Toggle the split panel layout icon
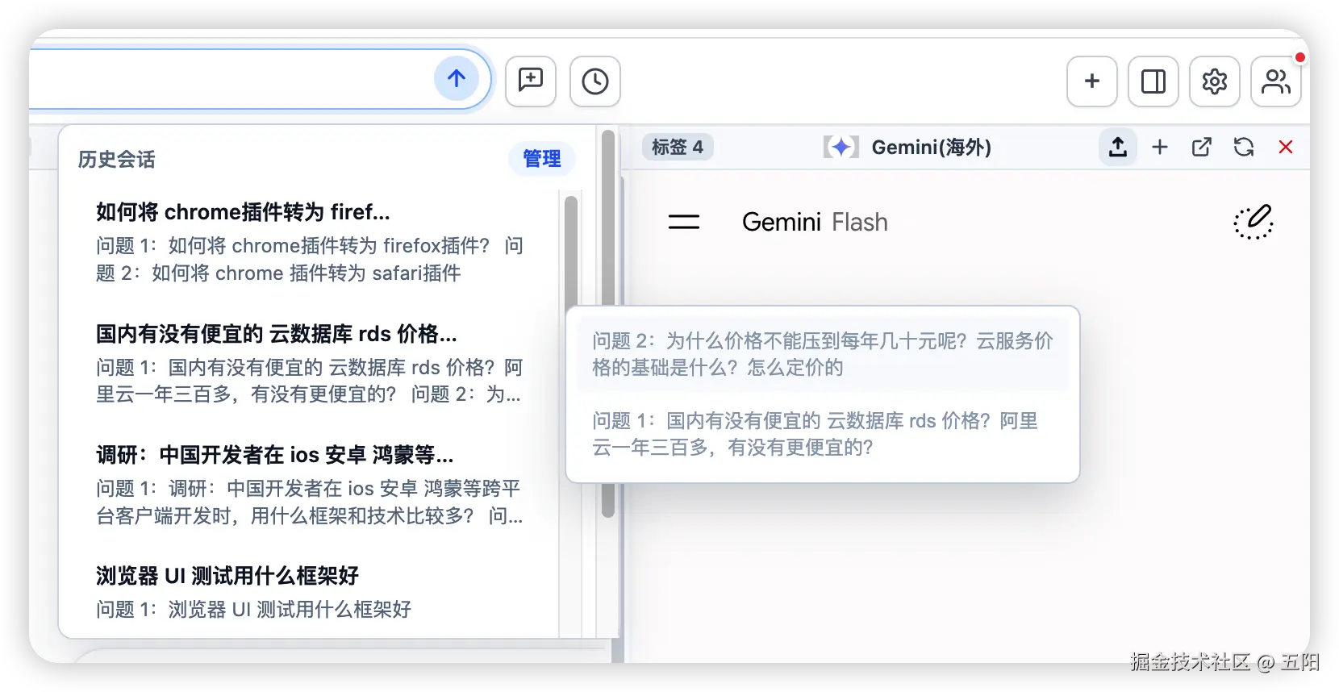Image resolution: width=1339 pixels, height=692 pixels. click(x=1153, y=81)
